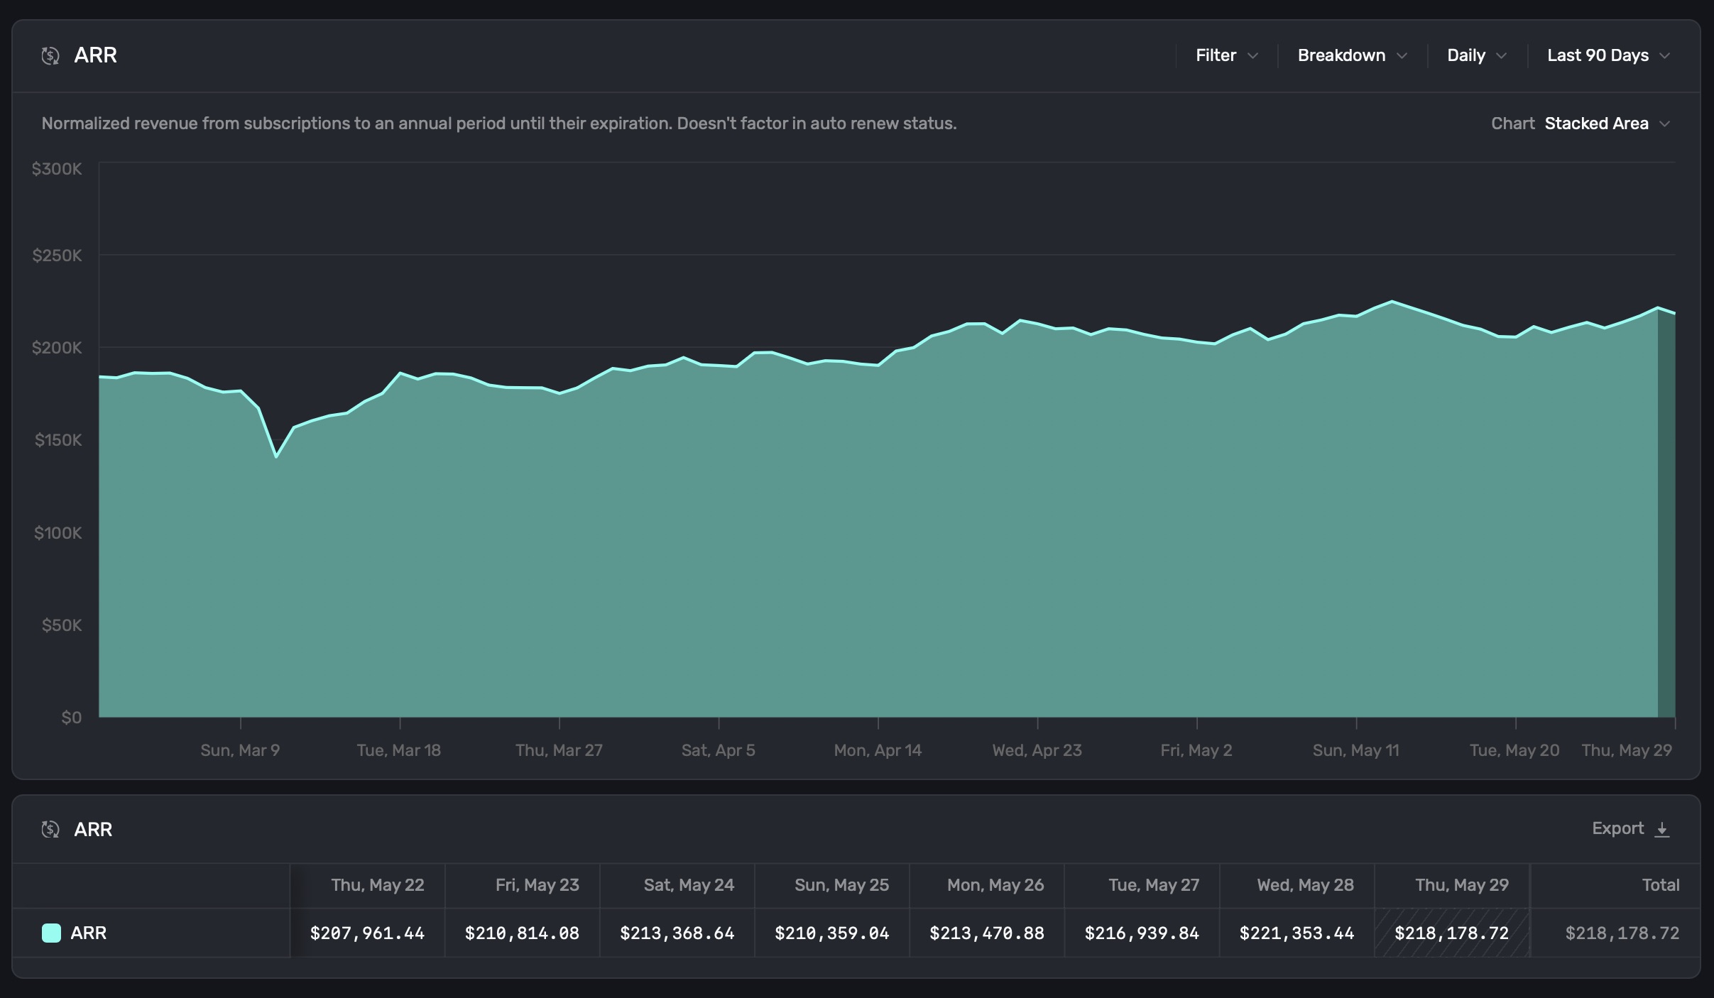Click the ARR row label in table
1714x998 pixels.
(89, 933)
